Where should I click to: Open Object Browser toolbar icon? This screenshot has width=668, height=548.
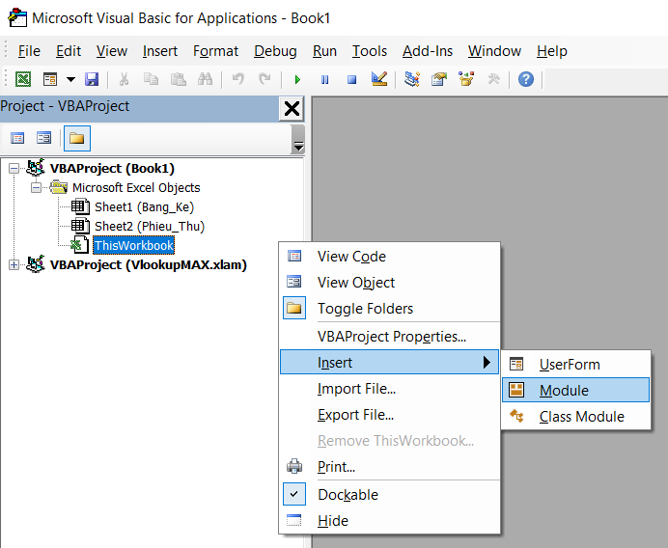point(466,79)
